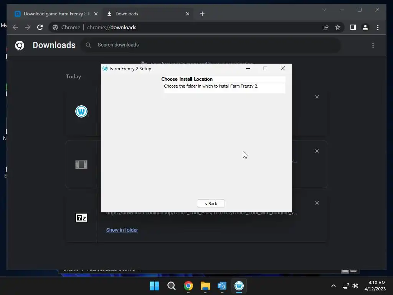
Task: Remove the 7z download from list
Action: pos(317,203)
